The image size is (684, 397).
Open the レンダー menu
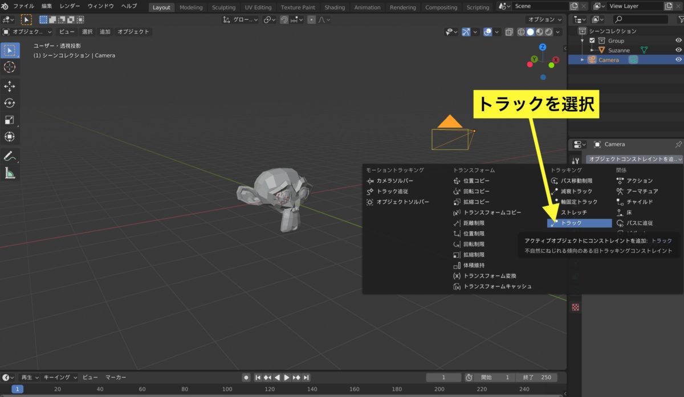[x=70, y=6]
